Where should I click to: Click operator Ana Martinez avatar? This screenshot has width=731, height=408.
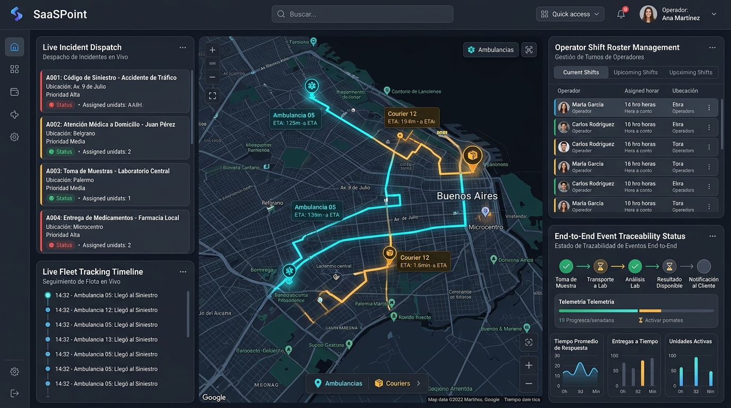pyautogui.click(x=648, y=14)
